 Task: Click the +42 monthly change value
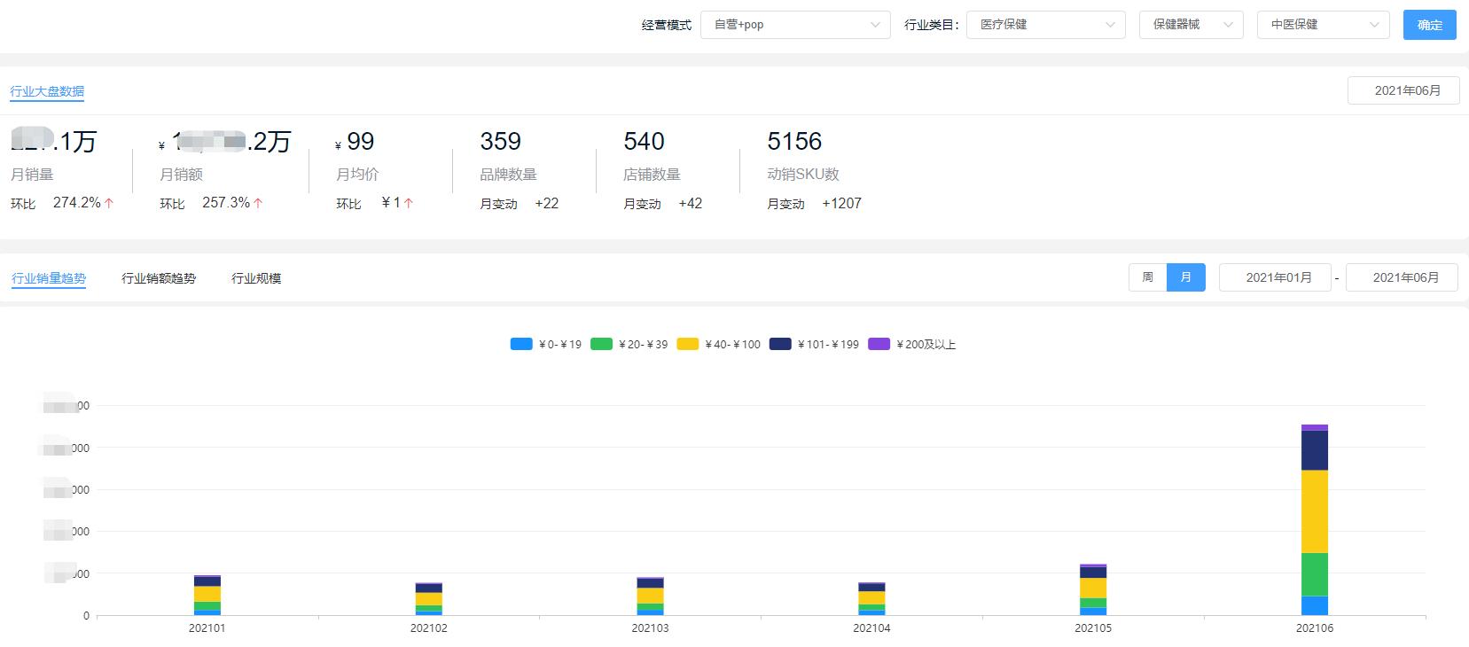pyautogui.click(x=690, y=204)
